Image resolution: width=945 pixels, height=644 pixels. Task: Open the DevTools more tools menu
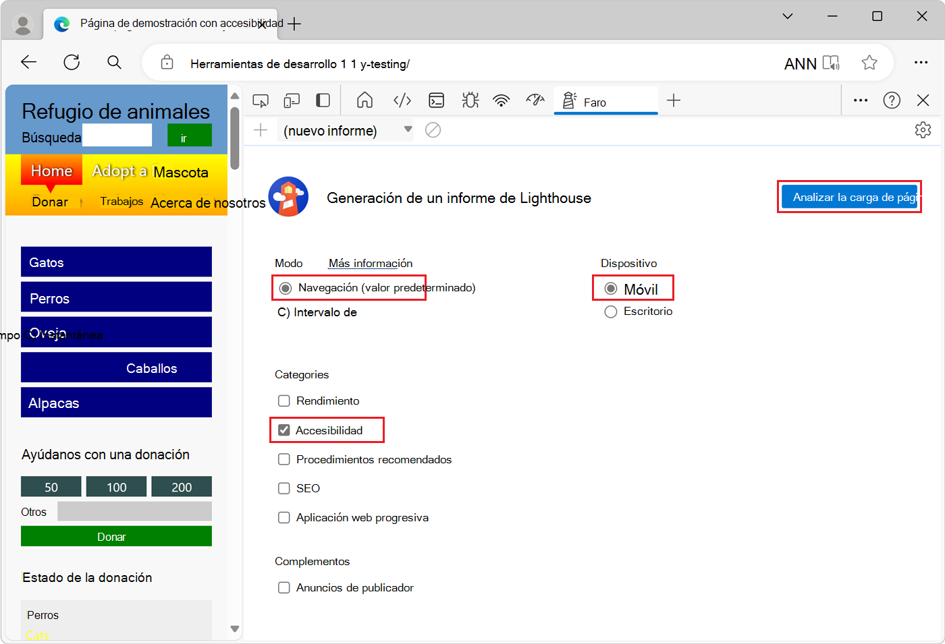tap(860, 100)
